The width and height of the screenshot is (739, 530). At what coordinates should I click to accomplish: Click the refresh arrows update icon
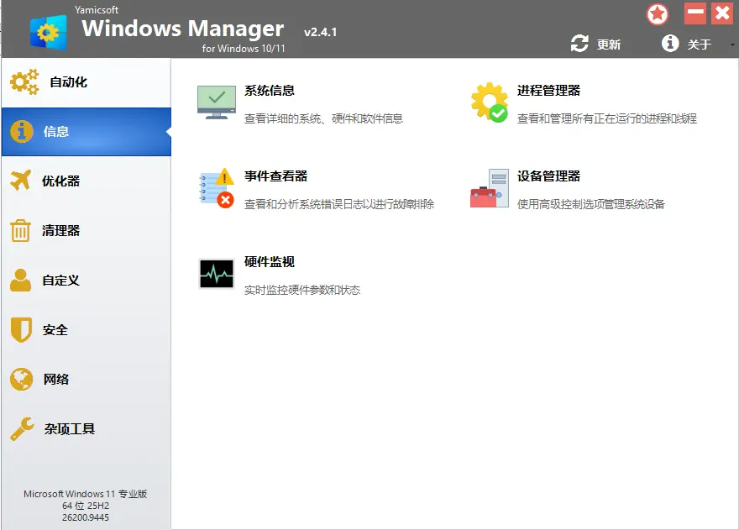point(579,44)
